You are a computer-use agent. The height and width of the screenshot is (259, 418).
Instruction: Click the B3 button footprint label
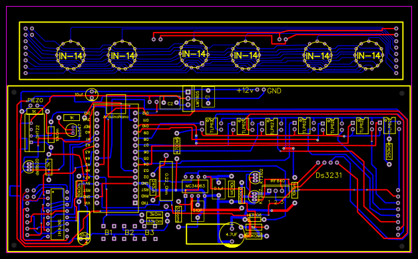[150, 232]
